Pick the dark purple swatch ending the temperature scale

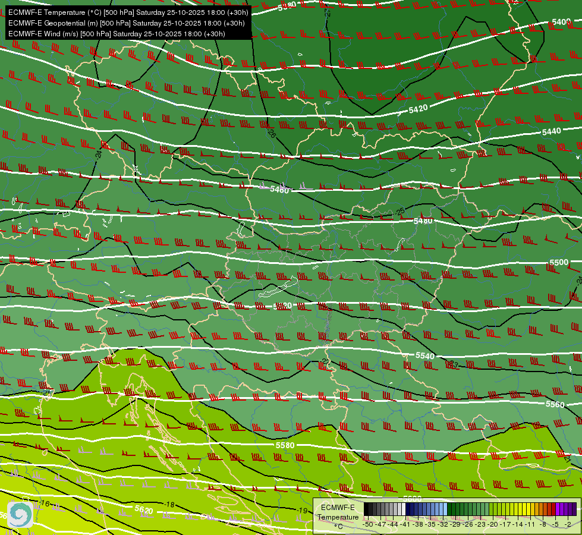[x=574, y=509]
